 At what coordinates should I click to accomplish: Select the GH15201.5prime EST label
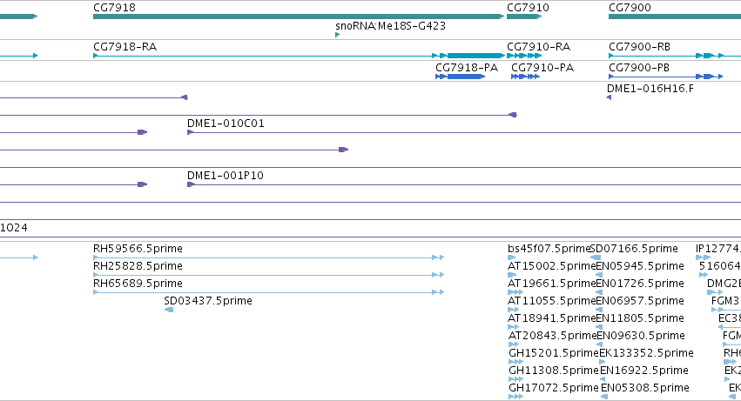(554, 353)
